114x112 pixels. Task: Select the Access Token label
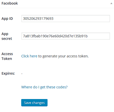(7, 56)
